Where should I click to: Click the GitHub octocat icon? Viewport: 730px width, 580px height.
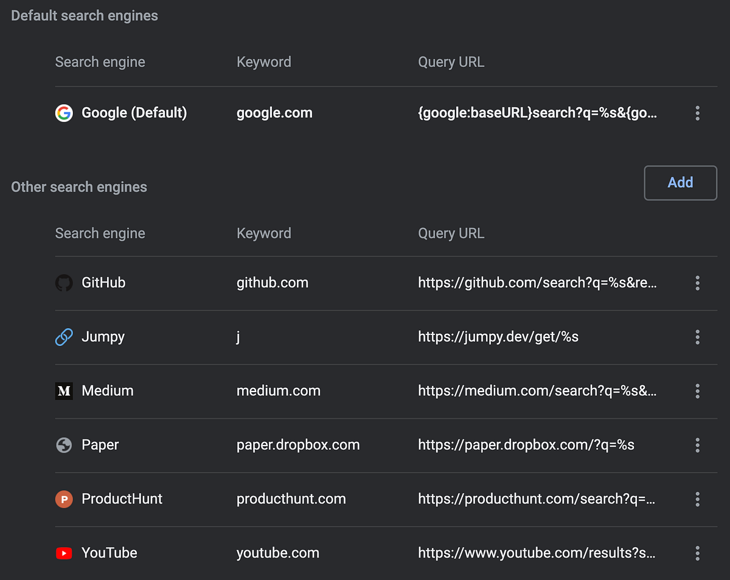click(64, 283)
